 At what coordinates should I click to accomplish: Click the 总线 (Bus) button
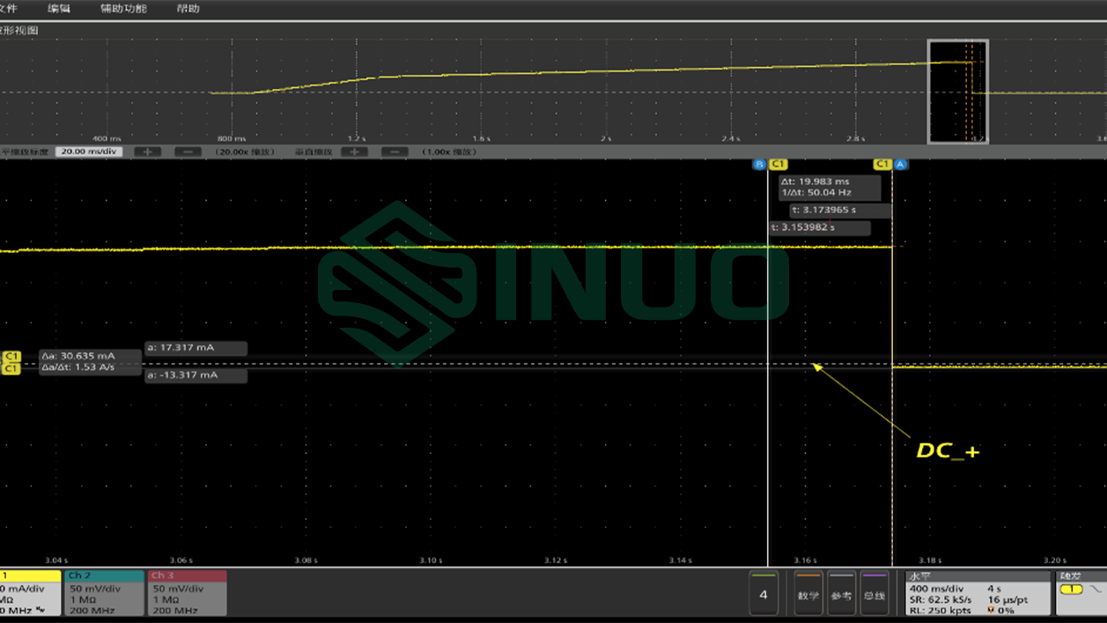(874, 593)
